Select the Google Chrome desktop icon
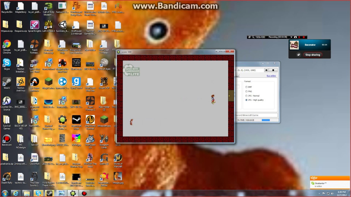Viewport: 351px width, 197px height. click(x=7, y=47)
